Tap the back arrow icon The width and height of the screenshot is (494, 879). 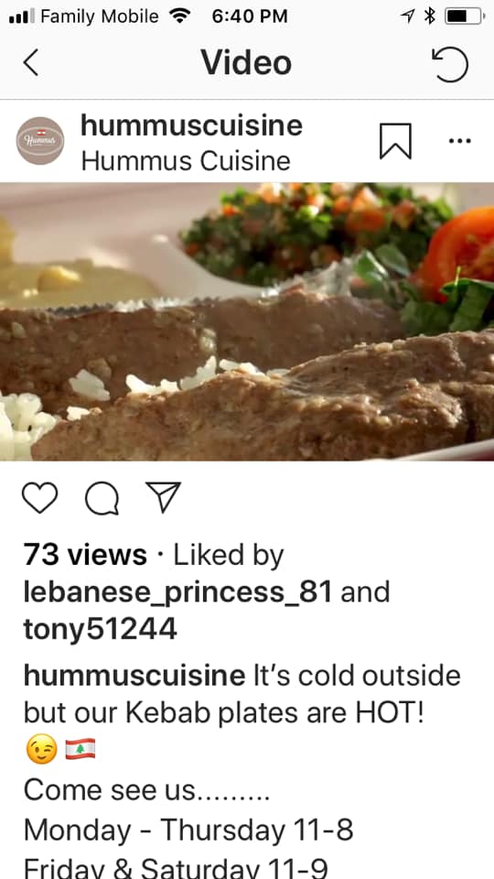[x=31, y=62]
